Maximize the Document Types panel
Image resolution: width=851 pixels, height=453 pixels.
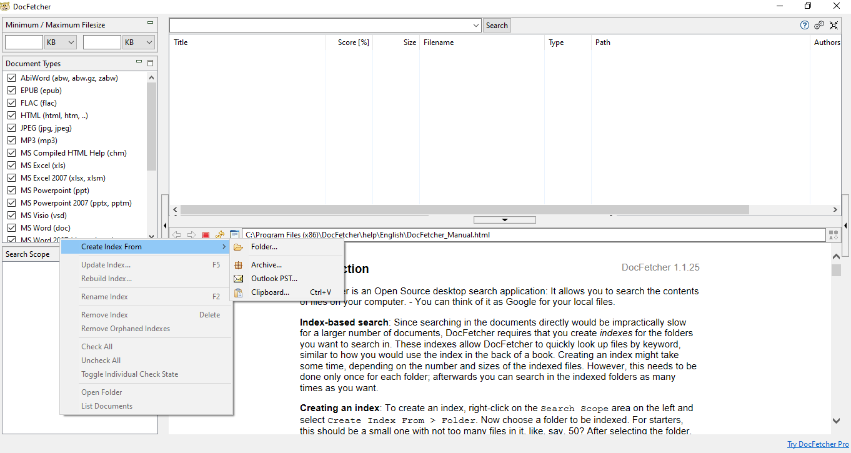coord(150,63)
